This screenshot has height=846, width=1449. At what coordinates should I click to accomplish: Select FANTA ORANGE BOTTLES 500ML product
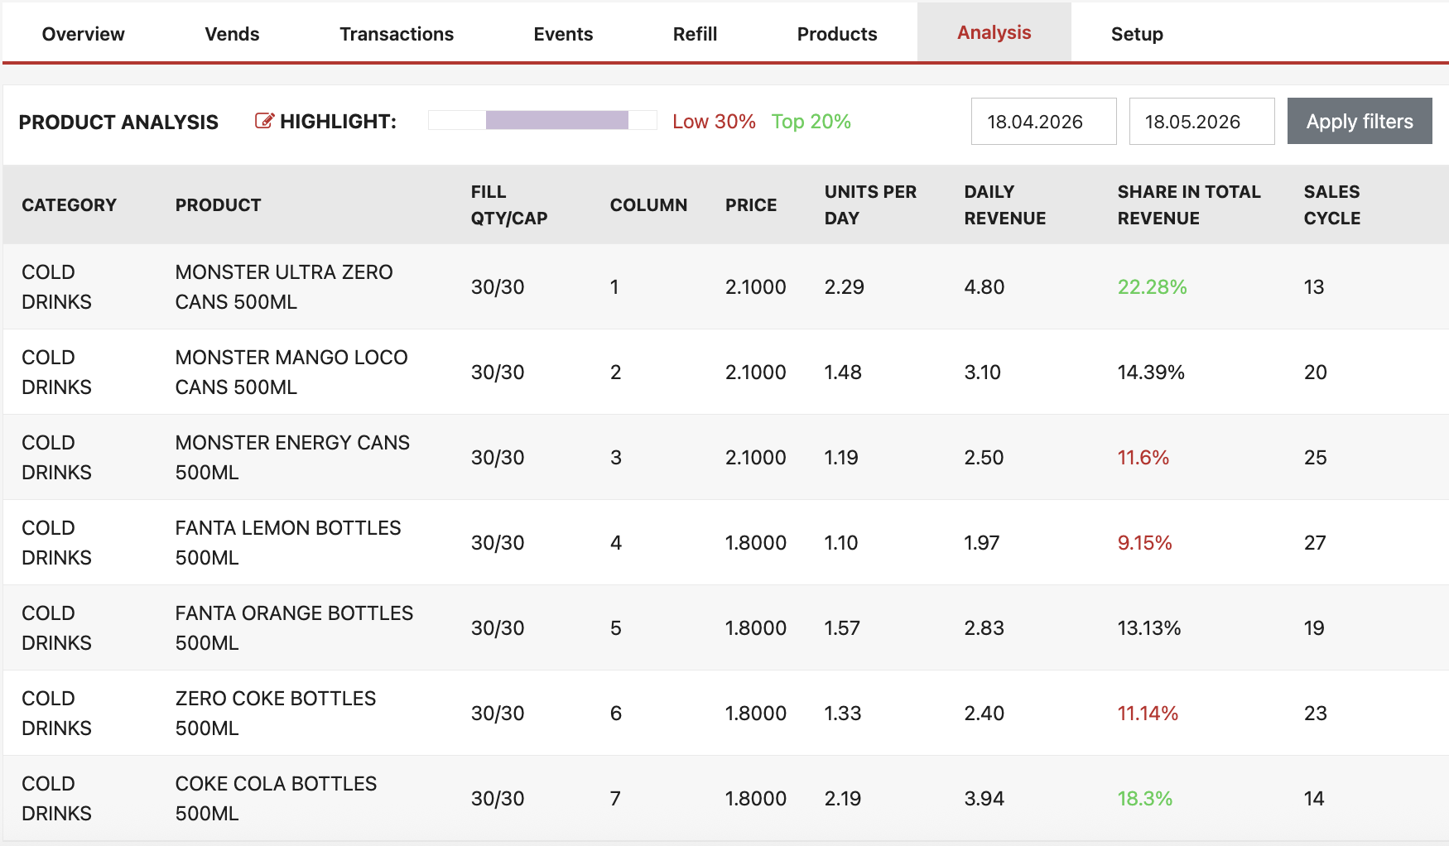point(294,627)
